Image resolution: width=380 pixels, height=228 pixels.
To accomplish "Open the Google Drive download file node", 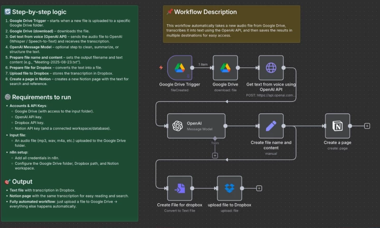I will [x=225, y=67].
